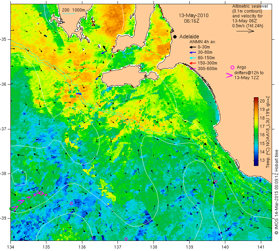Click the blue mooring arrow in Spencer Gulf mouth
Image resolution: width=279 pixels, height=251 pixels.
tap(104, 52)
